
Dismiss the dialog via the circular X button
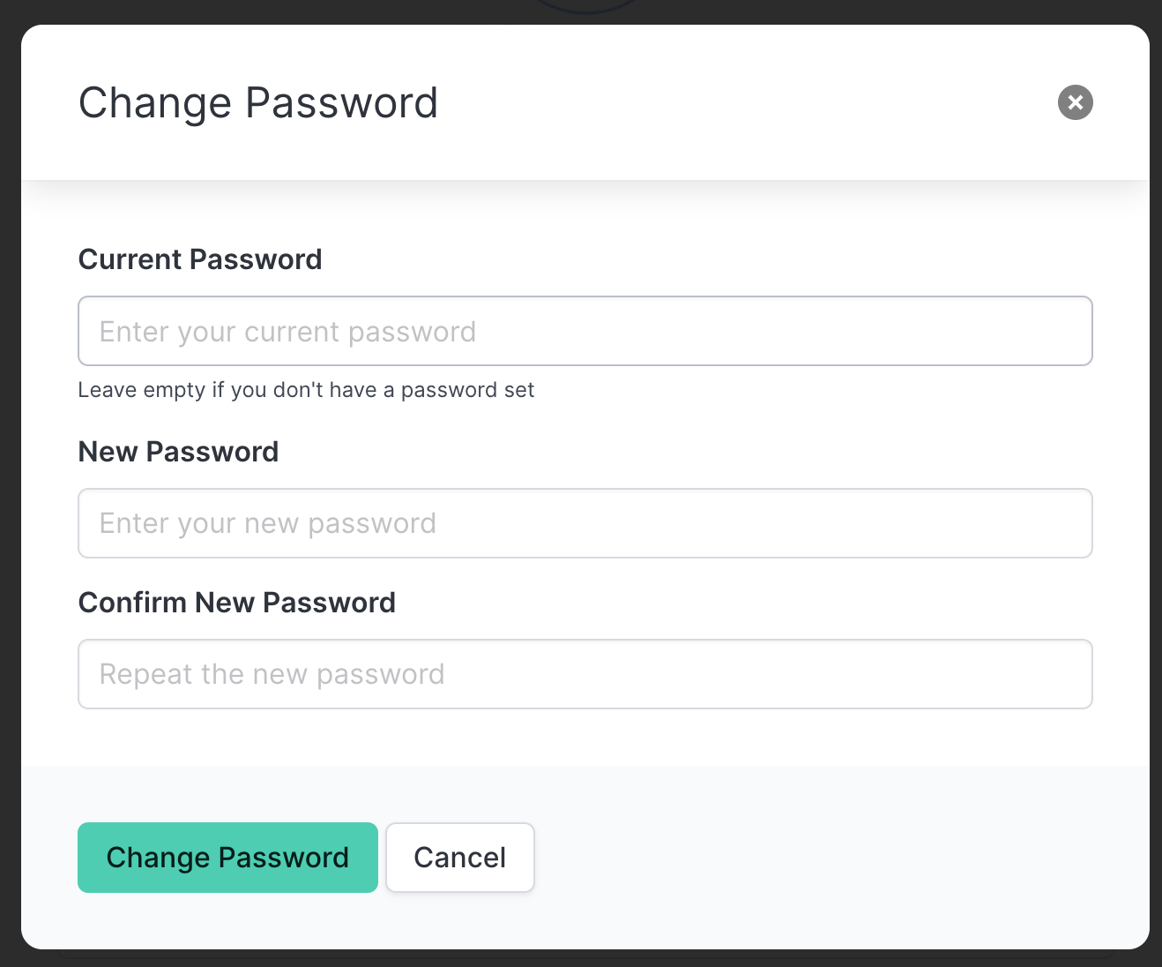click(x=1075, y=102)
